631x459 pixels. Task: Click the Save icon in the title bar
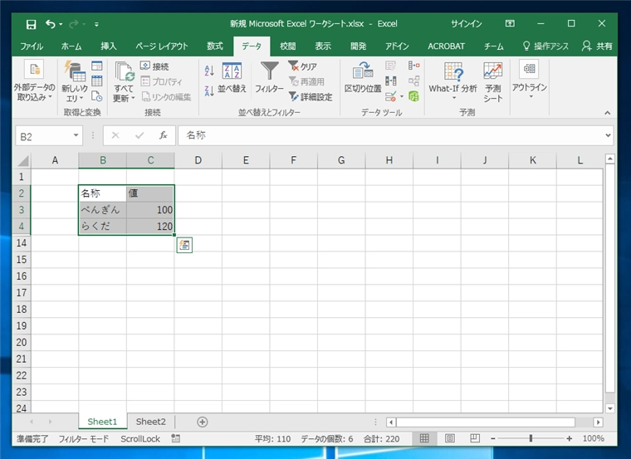(x=31, y=25)
